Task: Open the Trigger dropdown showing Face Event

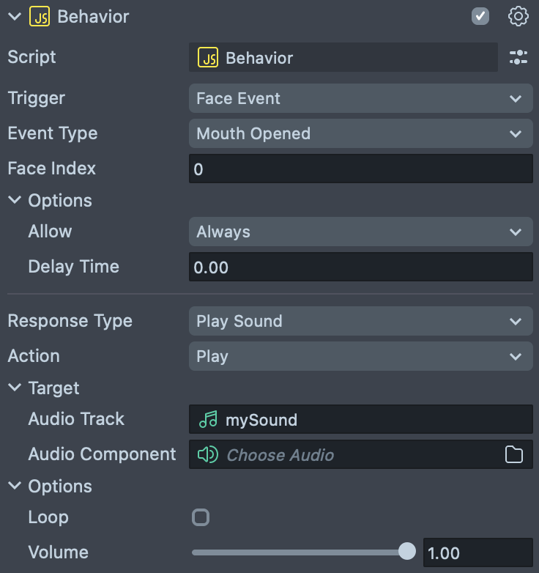Action: pyautogui.click(x=360, y=98)
